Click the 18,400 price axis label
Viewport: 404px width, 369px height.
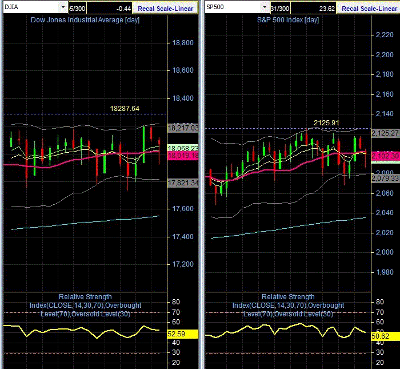(183, 98)
